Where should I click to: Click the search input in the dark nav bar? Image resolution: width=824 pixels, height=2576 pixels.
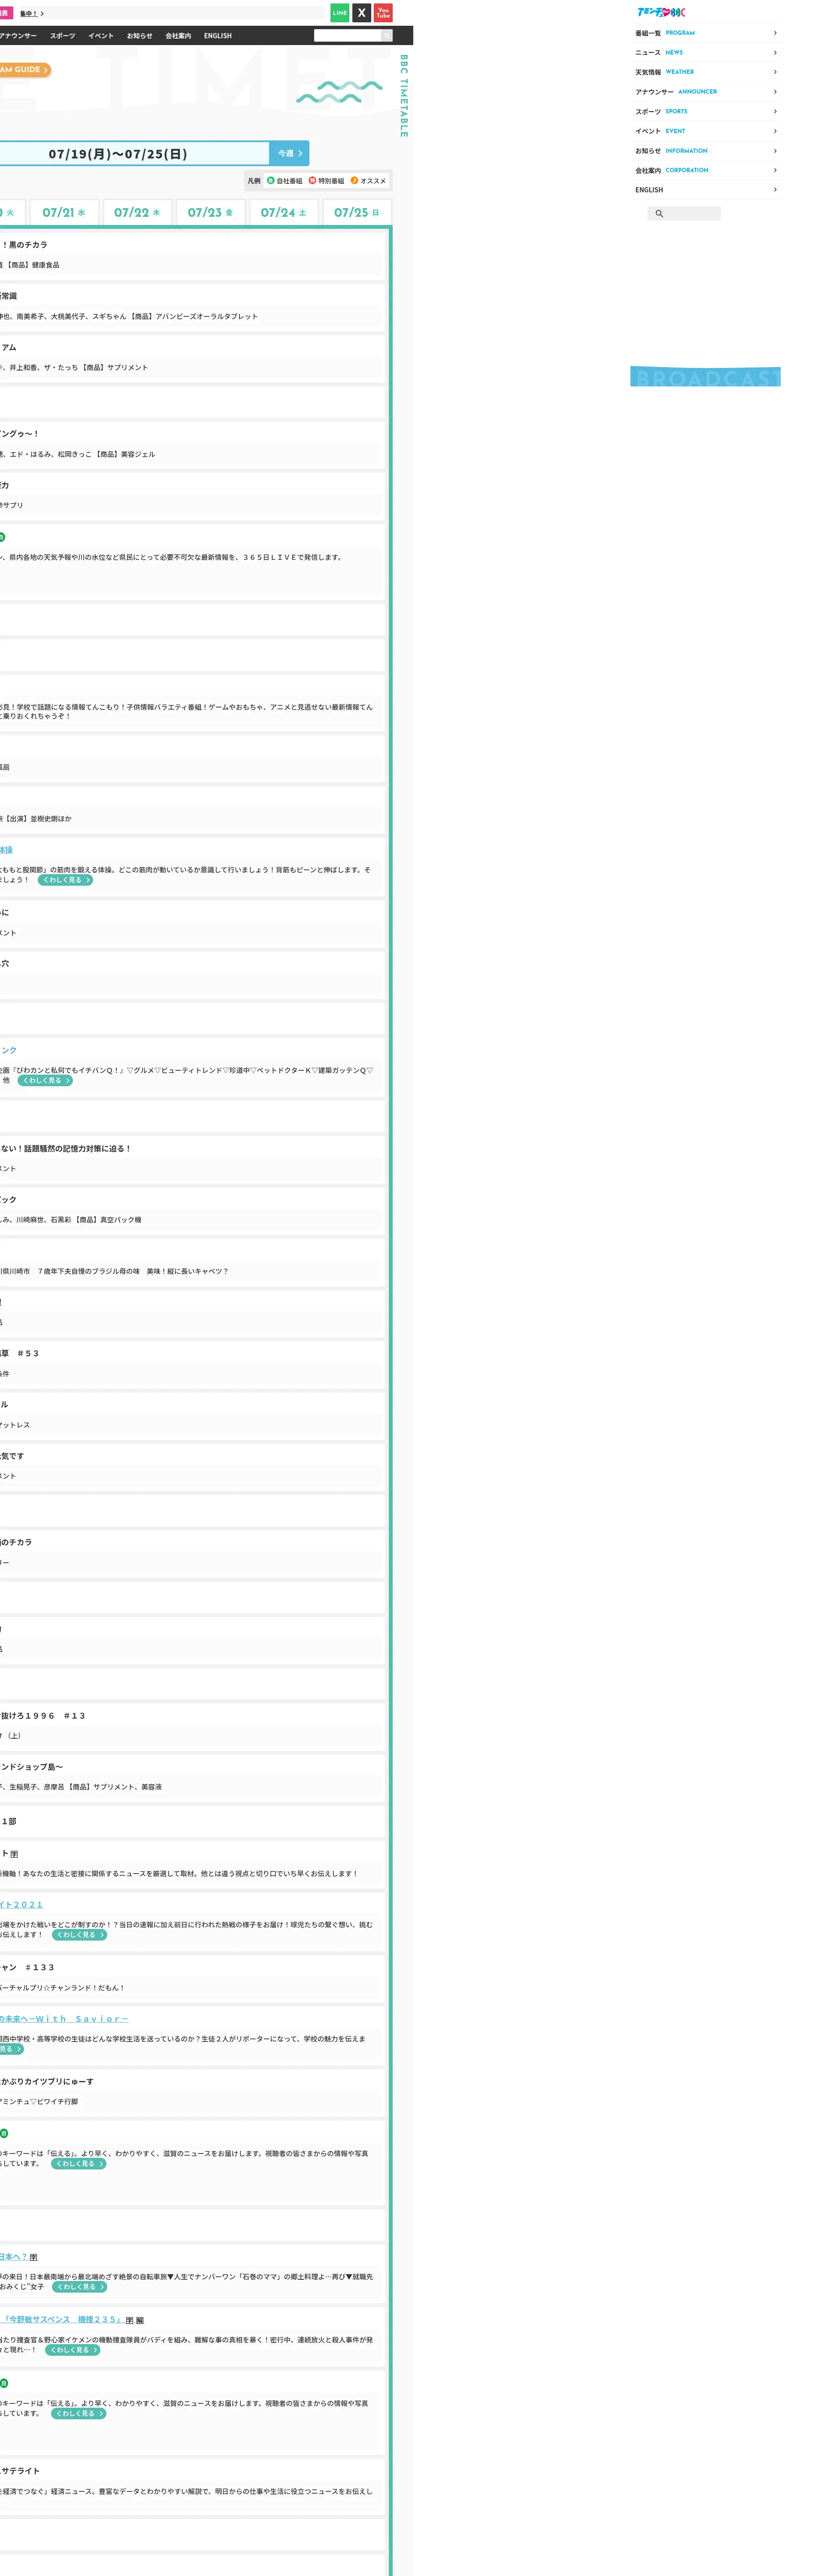(347, 36)
